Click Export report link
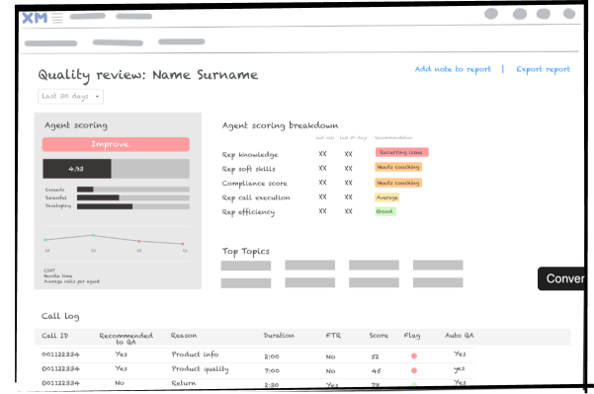The width and height of the screenshot is (594, 394). coord(543,69)
